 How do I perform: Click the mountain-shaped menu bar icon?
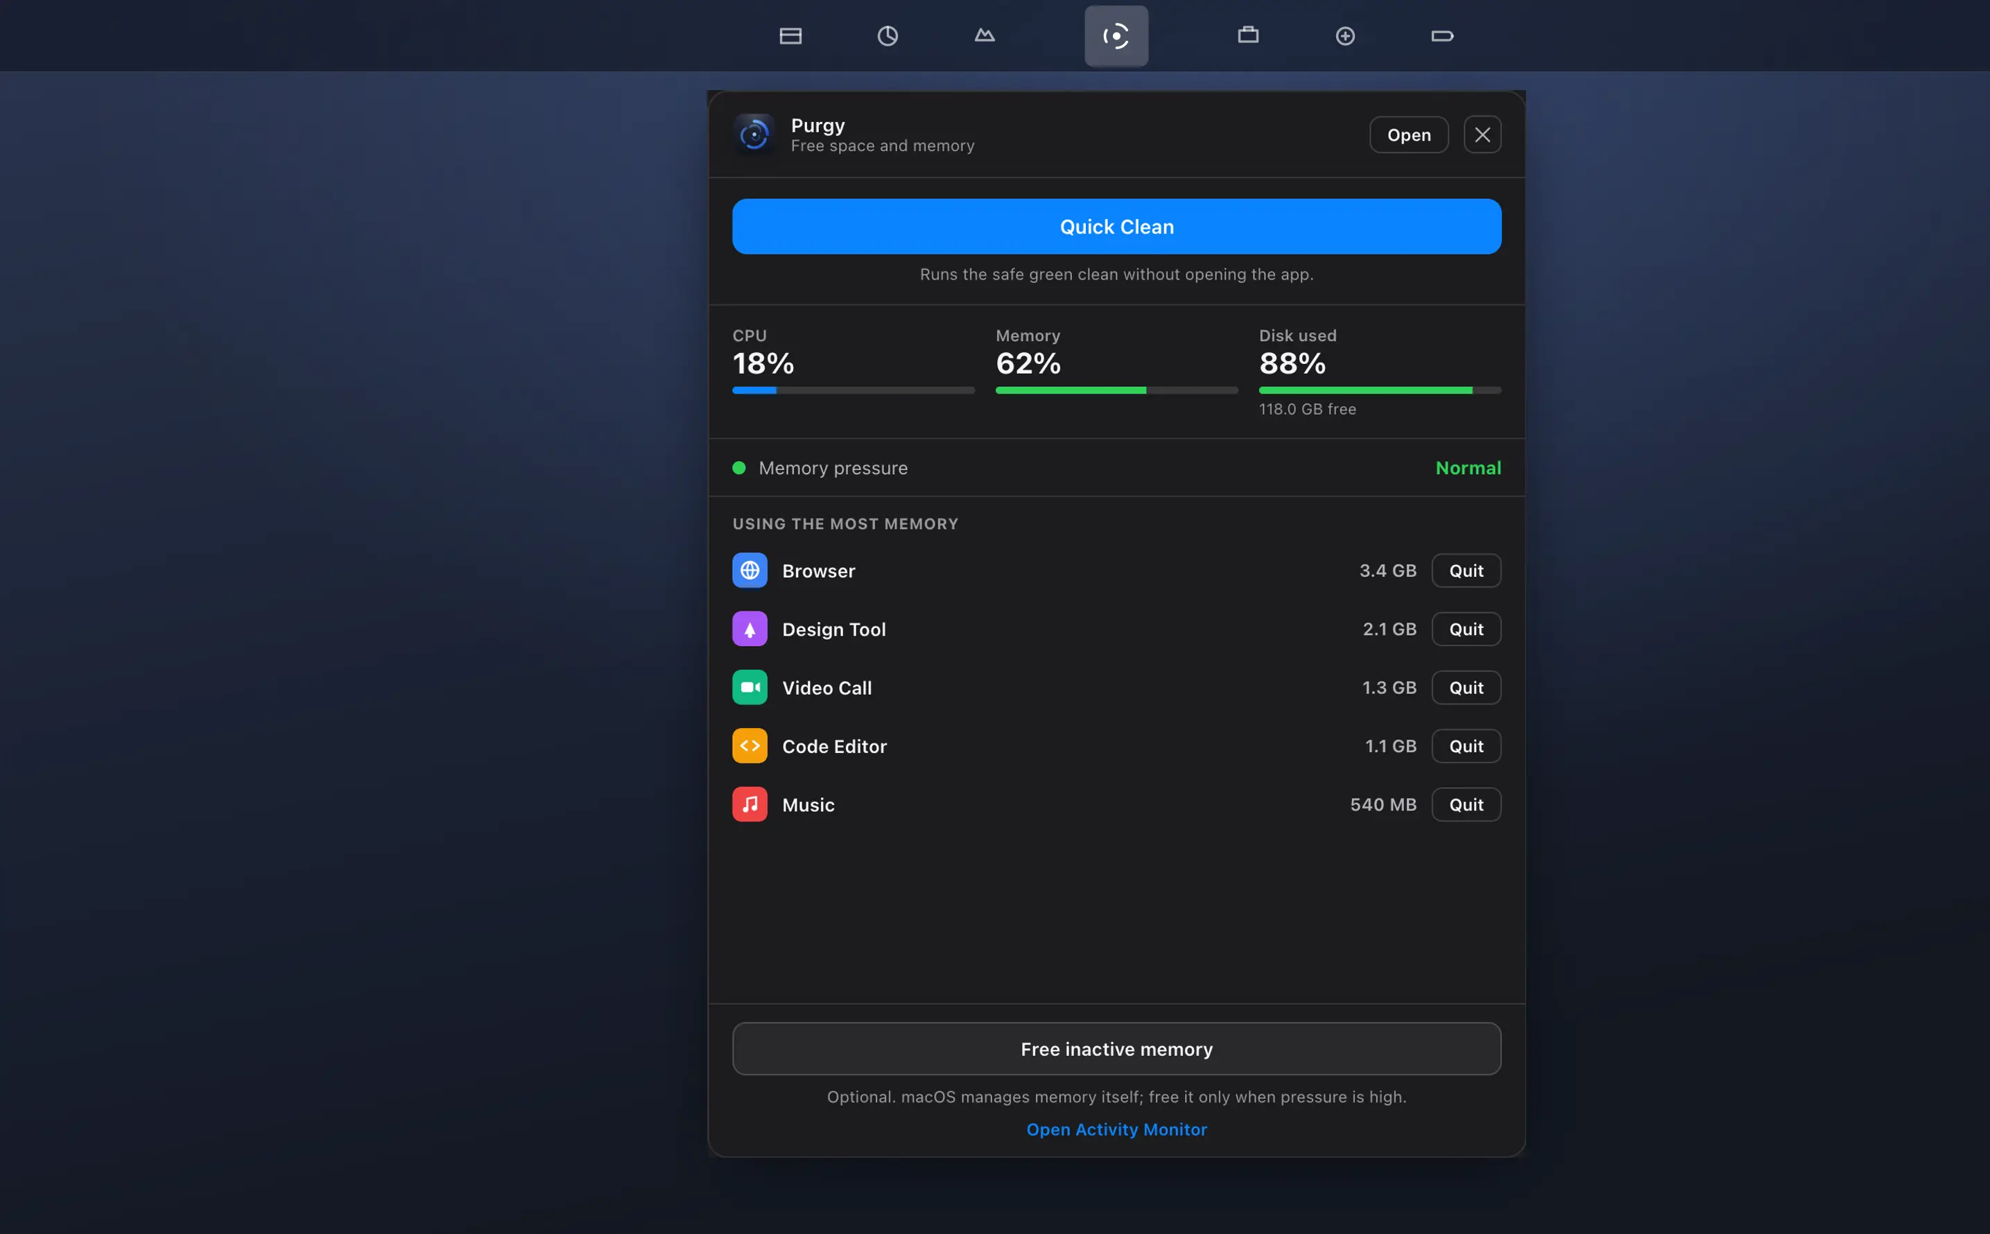[x=985, y=35]
